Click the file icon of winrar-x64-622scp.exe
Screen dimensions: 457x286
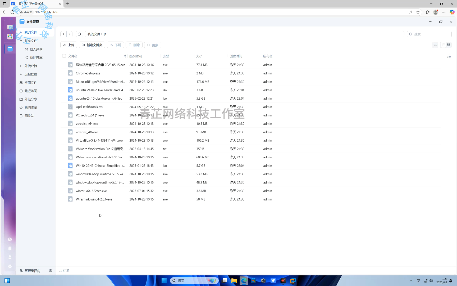click(x=70, y=191)
